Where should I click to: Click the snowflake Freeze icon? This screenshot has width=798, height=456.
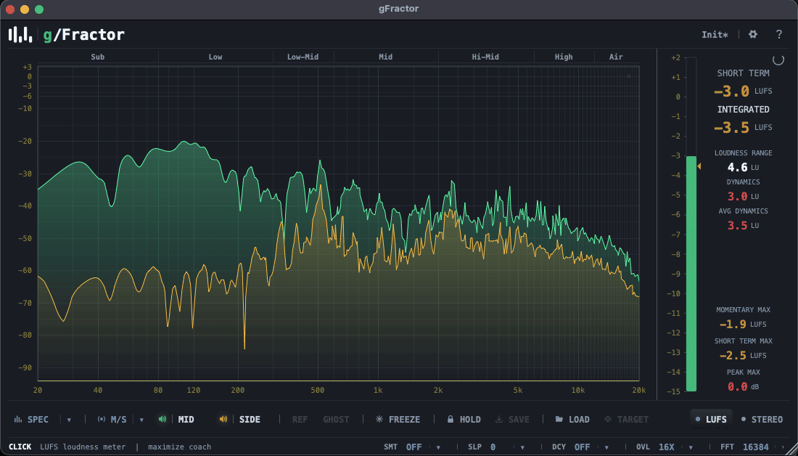(379, 419)
